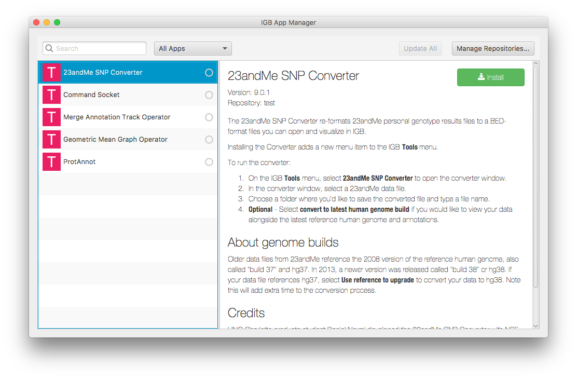Click the up arrow of details scrollbar
577x379 pixels.
pos(536,64)
